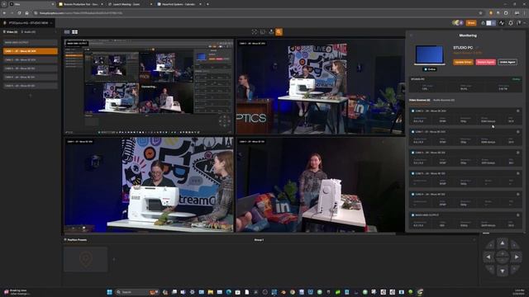This screenshot has height=297, width=529.
Task: Toggle the CAM 3 checkbox in Monitoring panel
Action: point(412,153)
